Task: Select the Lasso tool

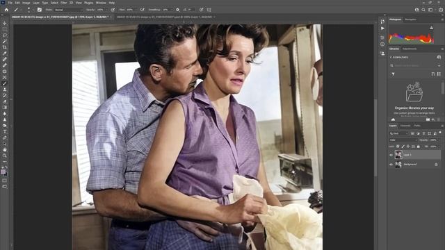Action: tap(5, 35)
